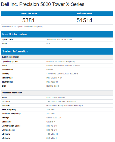This screenshot has width=115, height=142.
Task: Select the 2.46 GHz base frequency value
Action: click(50, 110)
